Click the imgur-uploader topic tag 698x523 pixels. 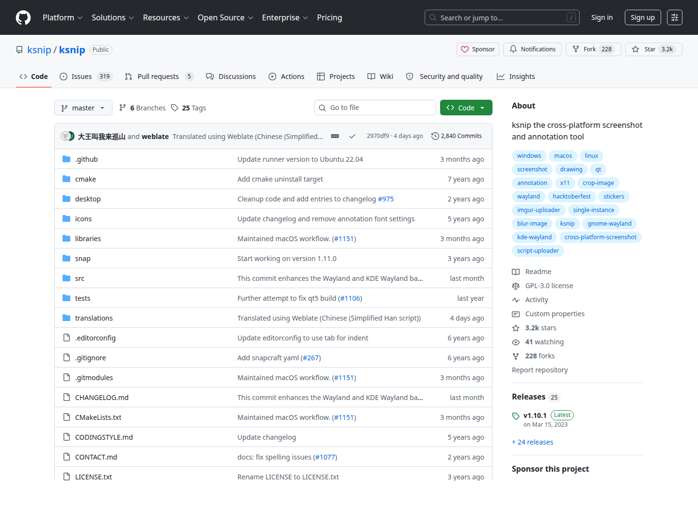point(539,210)
